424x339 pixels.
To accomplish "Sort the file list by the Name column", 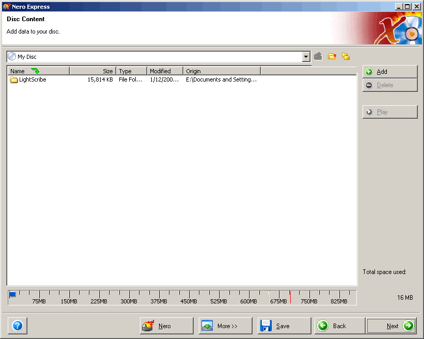I will 38,71.
